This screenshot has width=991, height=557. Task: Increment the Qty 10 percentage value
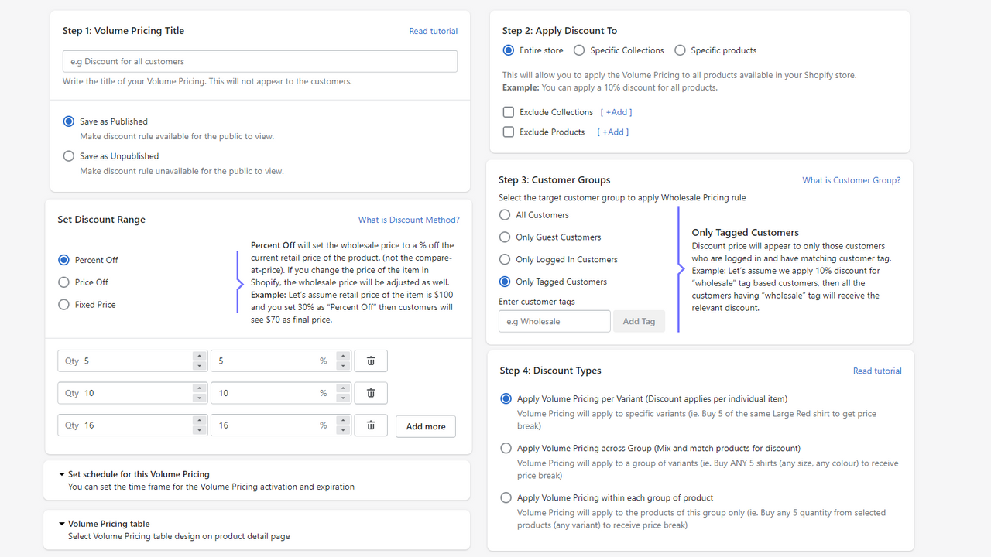pyautogui.click(x=343, y=388)
